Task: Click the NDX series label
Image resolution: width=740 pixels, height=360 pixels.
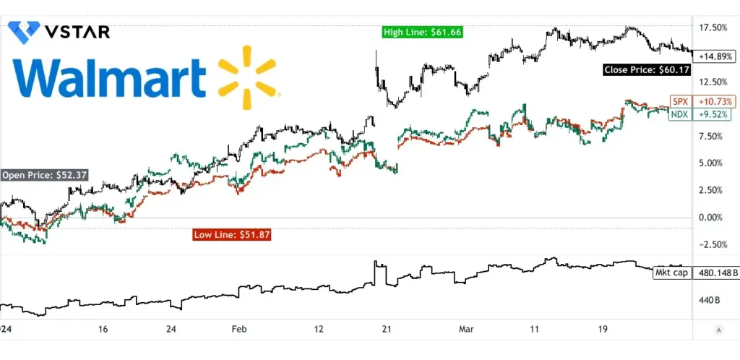Action: (x=679, y=114)
